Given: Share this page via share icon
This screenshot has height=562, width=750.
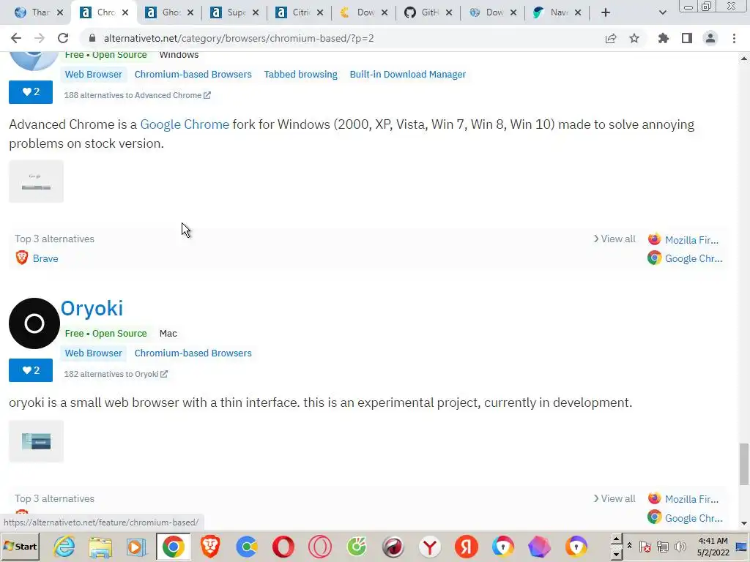Looking at the screenshot, I should (x=611, y=38).
